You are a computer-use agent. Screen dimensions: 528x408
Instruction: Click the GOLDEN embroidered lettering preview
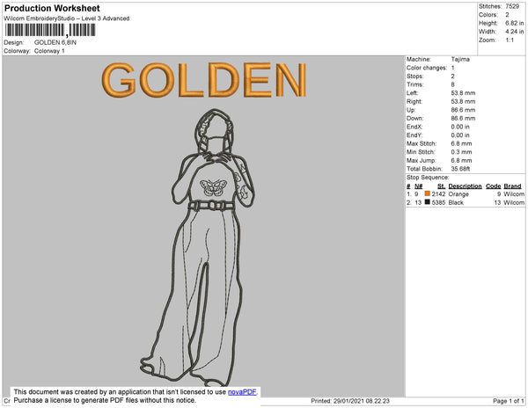coord(204,80)
